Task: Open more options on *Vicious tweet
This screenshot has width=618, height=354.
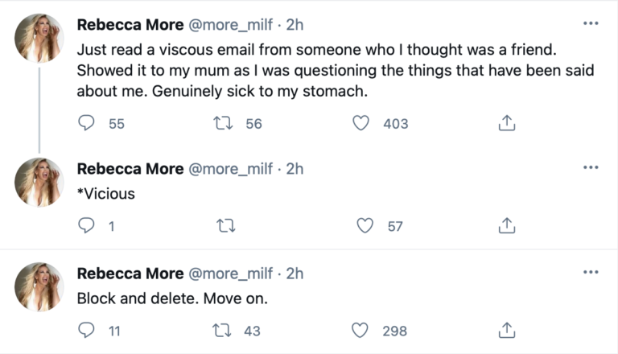Action: [591, 167]
